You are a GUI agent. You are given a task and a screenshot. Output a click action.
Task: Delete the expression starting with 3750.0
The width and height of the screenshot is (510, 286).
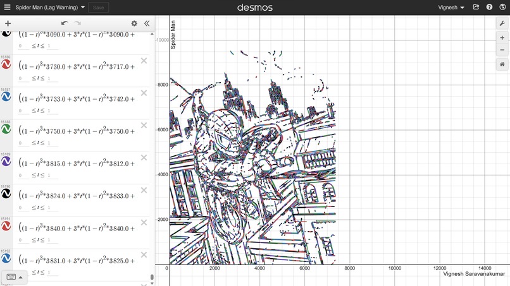tap(144, 125)
